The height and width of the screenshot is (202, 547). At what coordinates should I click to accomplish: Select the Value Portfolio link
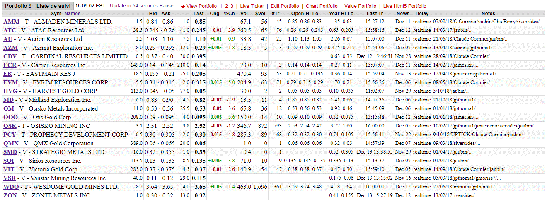[x=360, y=6]
